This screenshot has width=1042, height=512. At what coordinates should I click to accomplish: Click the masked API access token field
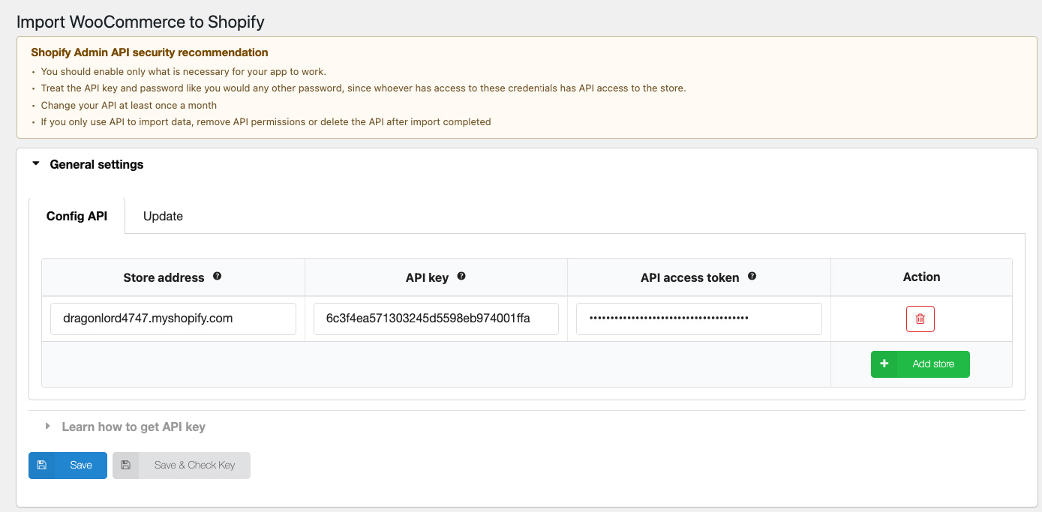click(x=698, y=319)
